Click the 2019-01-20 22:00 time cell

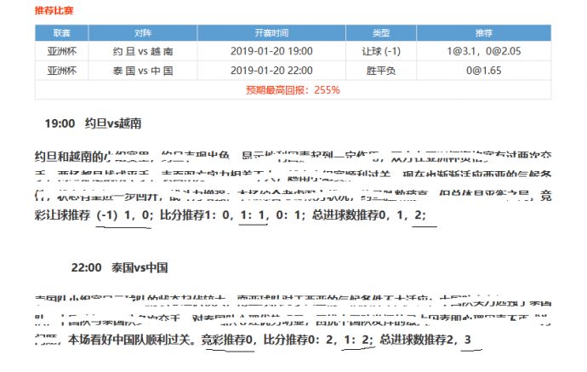271,71
